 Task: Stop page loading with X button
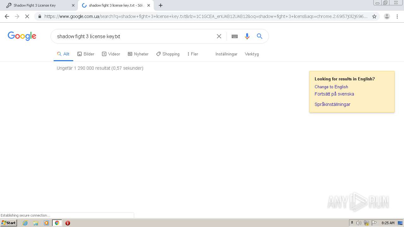(27, 16)
